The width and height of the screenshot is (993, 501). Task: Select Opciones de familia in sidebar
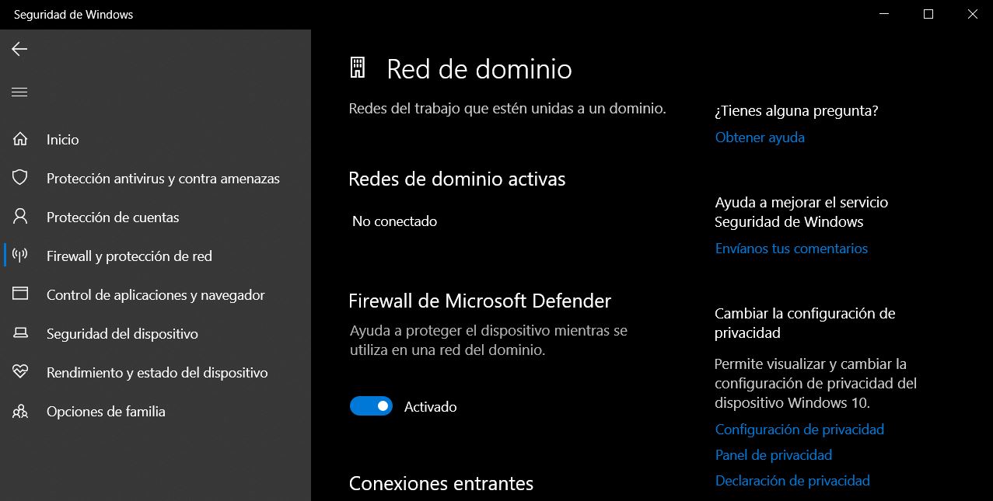click(x=106, y=412)
